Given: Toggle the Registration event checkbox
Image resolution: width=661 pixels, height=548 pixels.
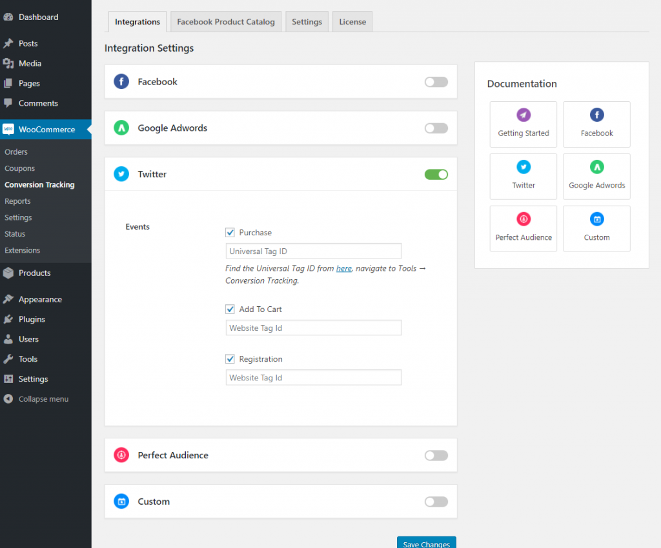Looking at the screenshot, I should point(230,359).
